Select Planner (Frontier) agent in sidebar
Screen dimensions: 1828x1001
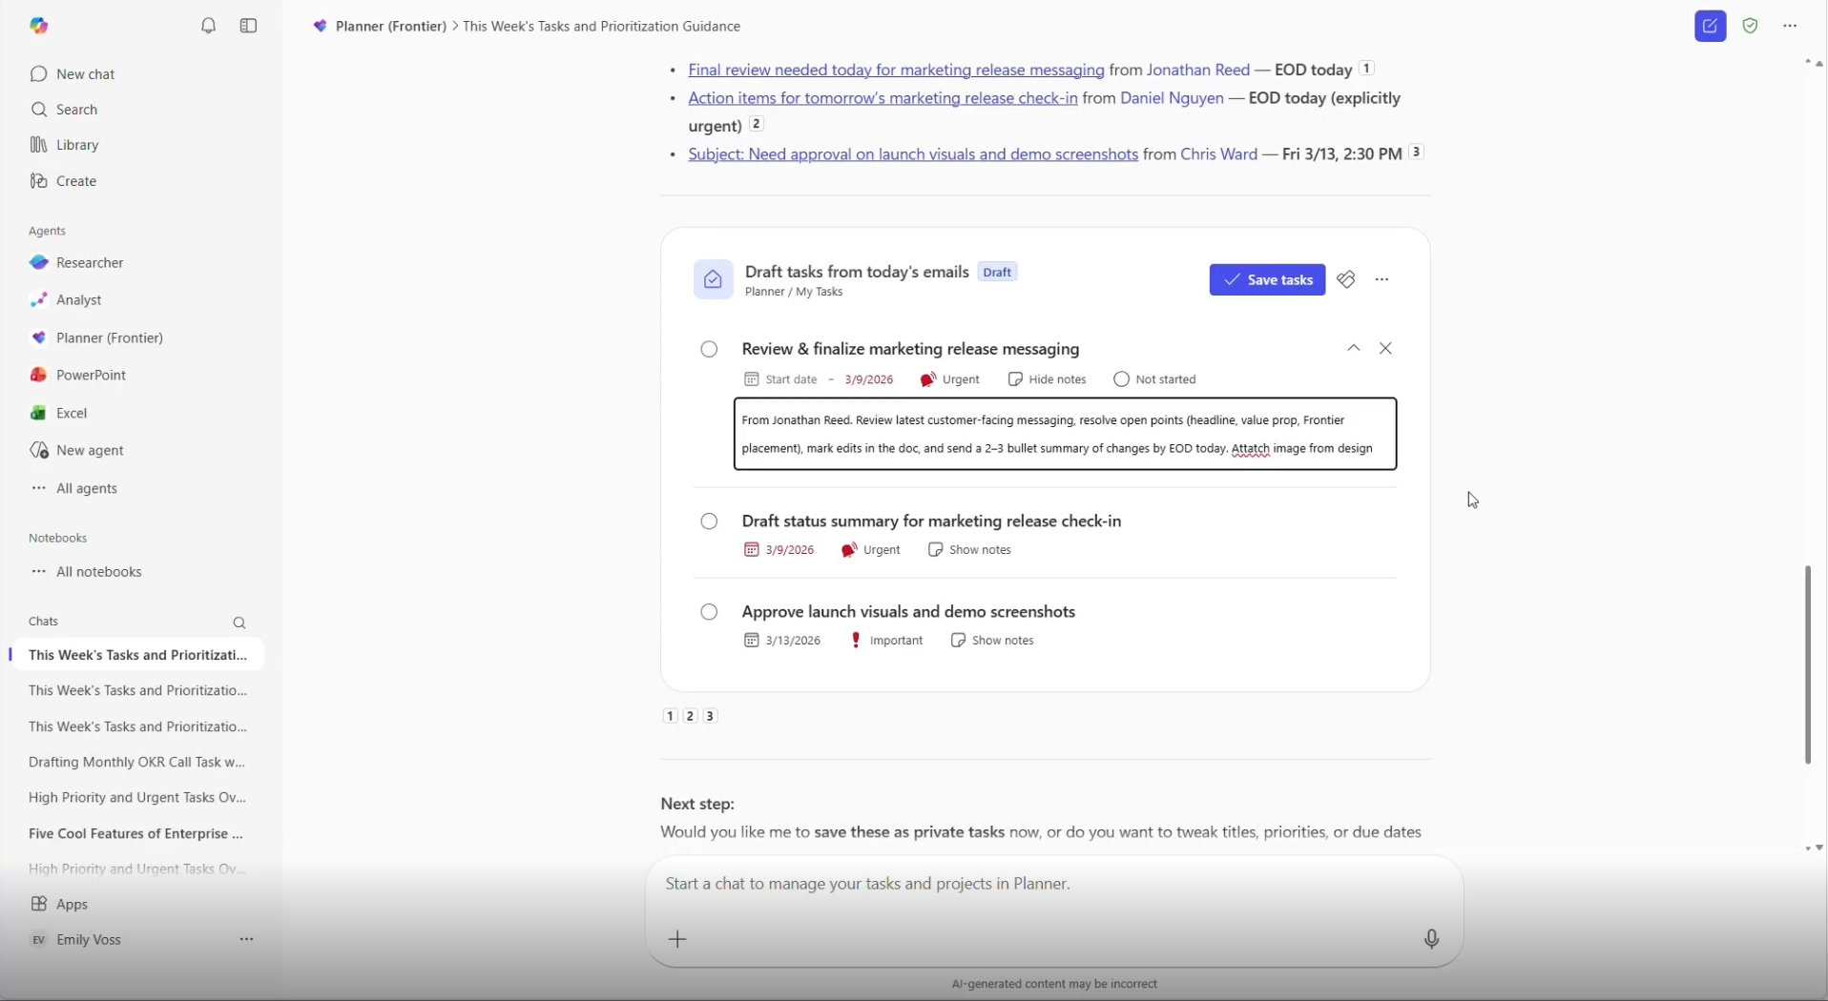(x=96, y=338)
